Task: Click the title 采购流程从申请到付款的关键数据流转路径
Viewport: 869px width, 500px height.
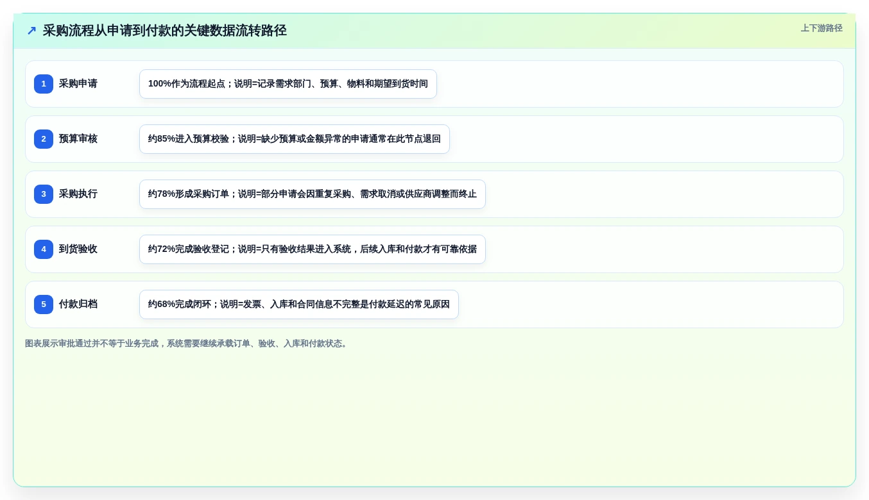Action: [x=164, y=31]
